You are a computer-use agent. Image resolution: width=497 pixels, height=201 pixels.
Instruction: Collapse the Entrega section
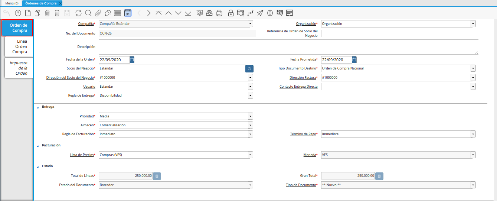[37, 107]
